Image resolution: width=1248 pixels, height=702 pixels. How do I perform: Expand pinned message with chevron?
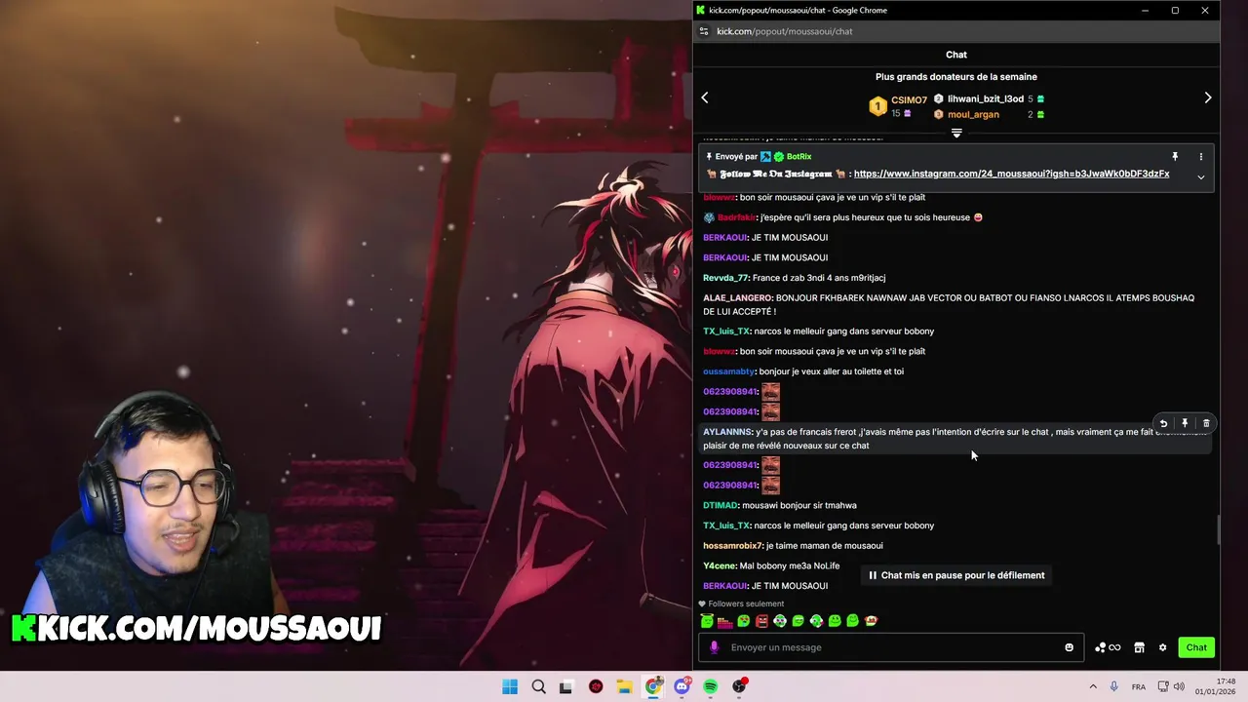coord(1201,176)
